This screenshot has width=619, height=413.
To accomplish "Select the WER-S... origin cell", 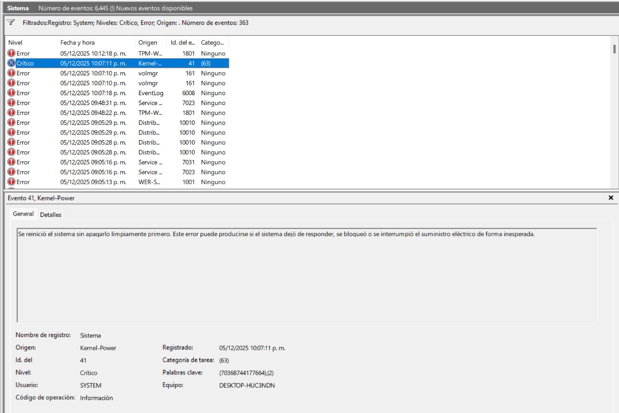I will tap(150, 182).
